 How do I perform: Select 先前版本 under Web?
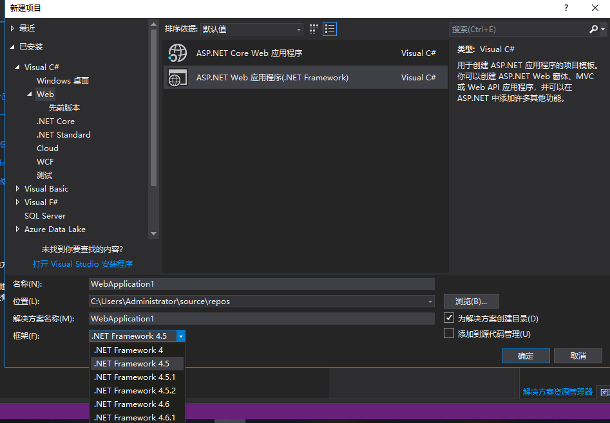[64, 107]
